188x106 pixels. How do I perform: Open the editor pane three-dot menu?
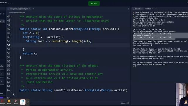coord(128,9)
